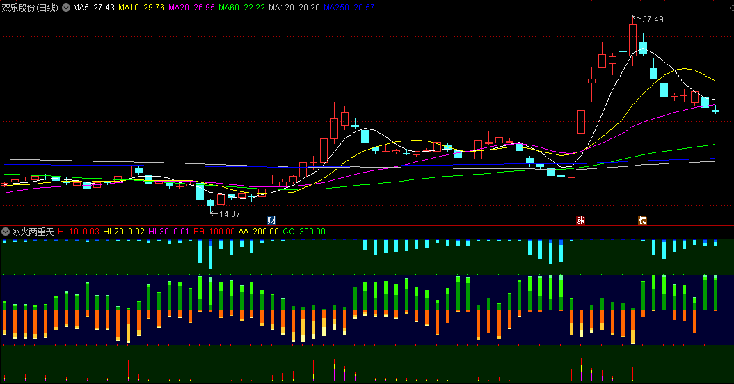Click the MA5: 27.43 label
The image size is (734, 384).
[x=94, y=8]
